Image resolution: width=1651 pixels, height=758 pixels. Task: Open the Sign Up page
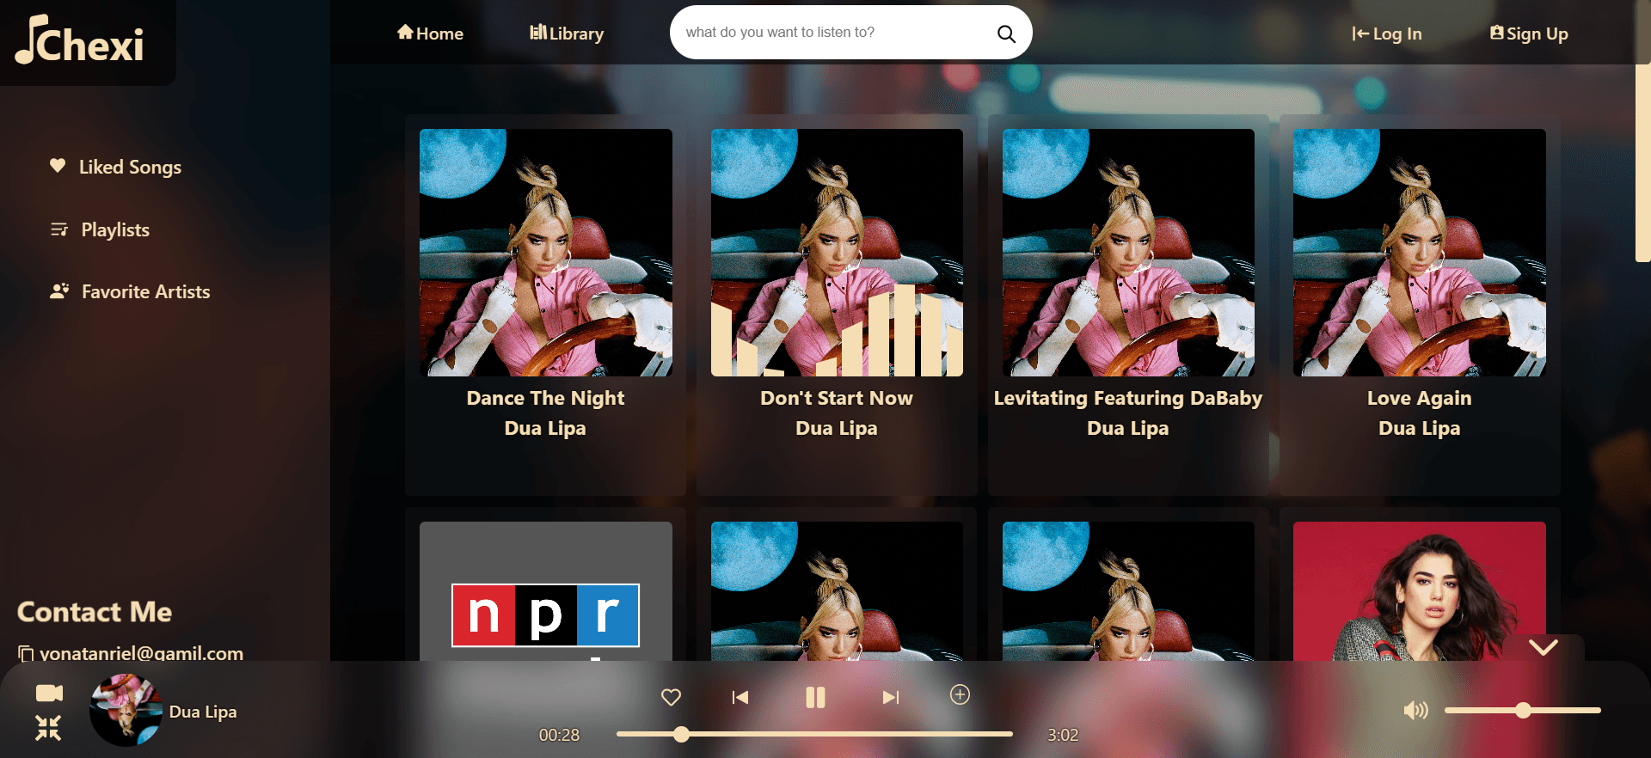pos(1529,34)
